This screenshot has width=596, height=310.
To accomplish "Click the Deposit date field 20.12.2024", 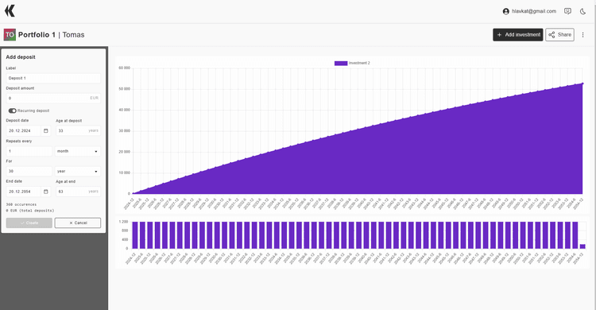I will pyautogui.click(x=24, y=130).
